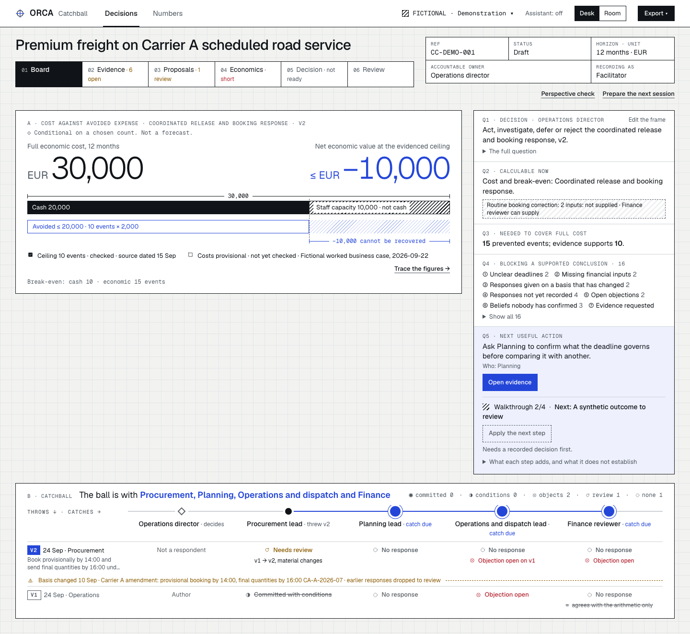Select the 04 Economics step tab

click(248, 74)
